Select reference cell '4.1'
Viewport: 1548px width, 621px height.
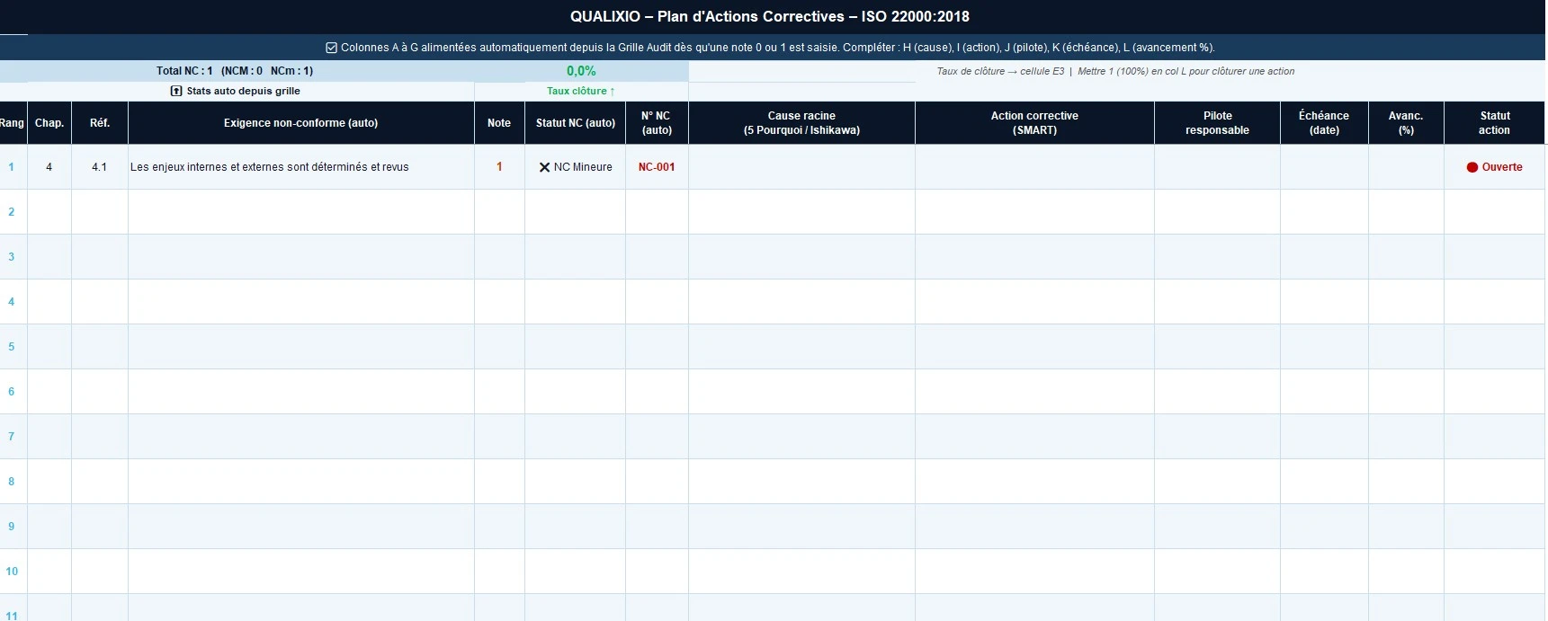tap(100, 167)
